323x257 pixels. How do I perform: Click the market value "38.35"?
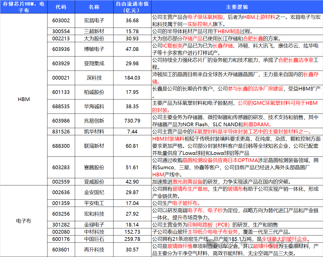(132, 106)
